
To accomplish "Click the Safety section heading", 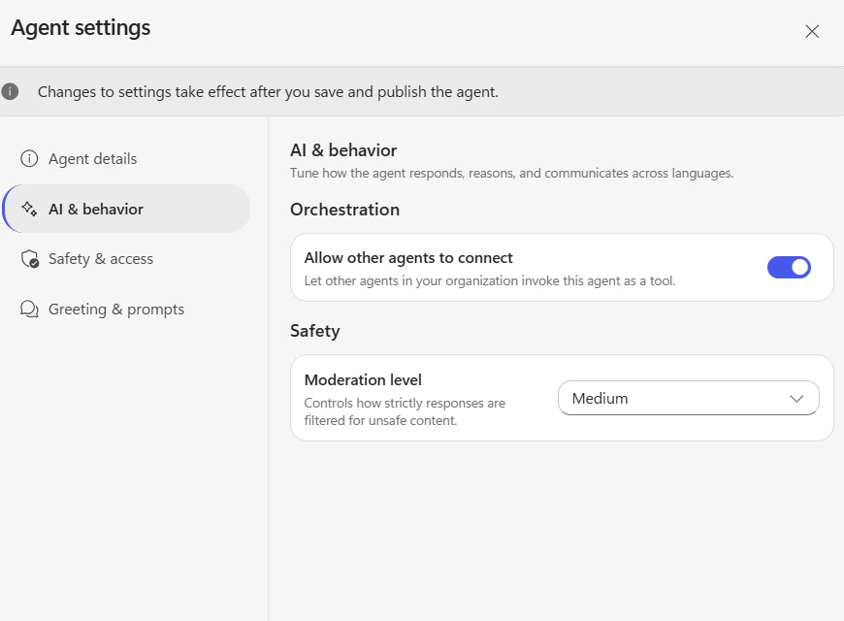I will click(x=315, y=331).
